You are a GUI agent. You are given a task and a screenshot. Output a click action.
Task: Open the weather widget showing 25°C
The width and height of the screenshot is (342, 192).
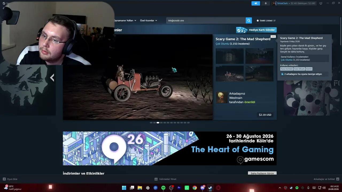pyautogui.click(x=13, y=188)
